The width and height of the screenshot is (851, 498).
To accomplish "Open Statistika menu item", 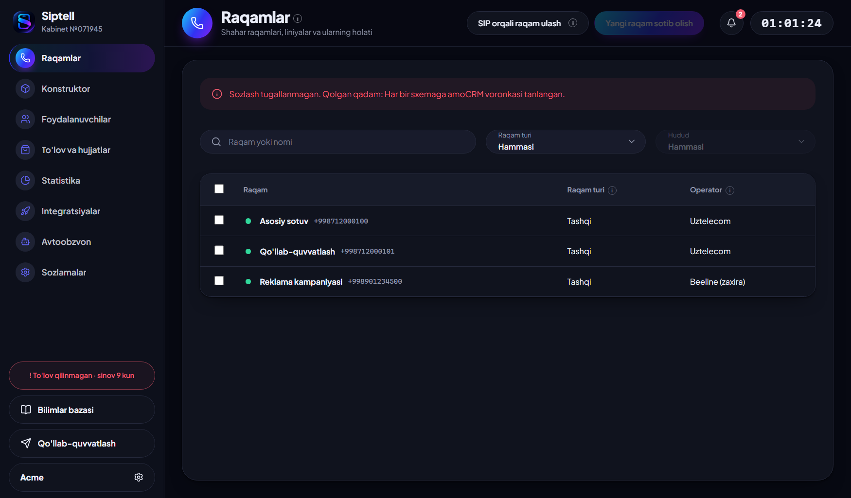I will [x=82, y=181].
